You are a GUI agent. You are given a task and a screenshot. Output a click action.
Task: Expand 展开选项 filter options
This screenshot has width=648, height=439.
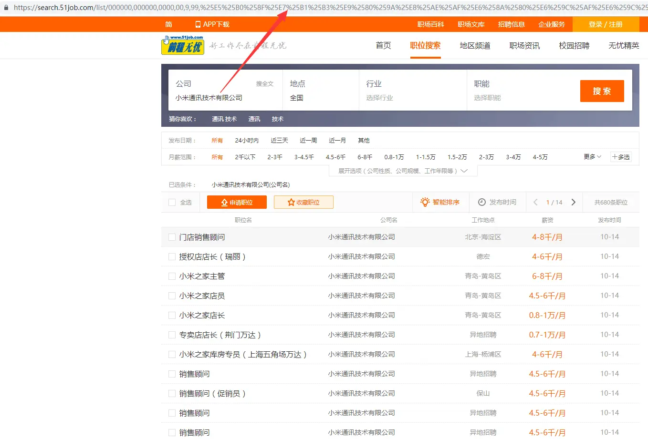tap(403, 171)
